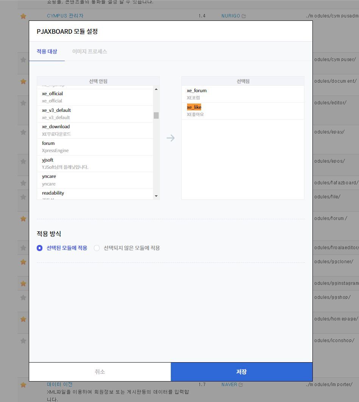Toggle star in the modules/iconshop/ row

pos(23,341)
